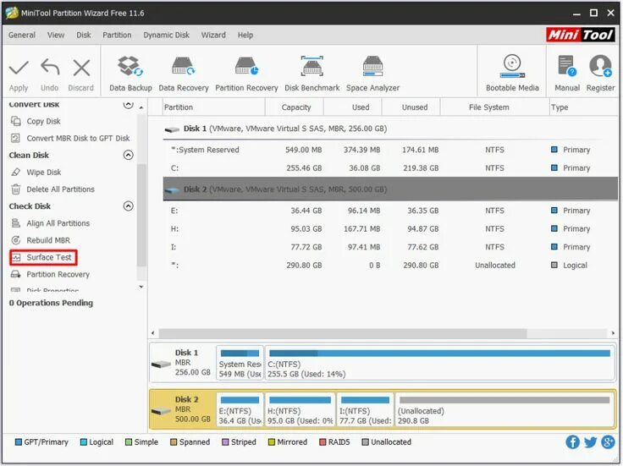Click sidebar scroll down arrow

[141, 287]
